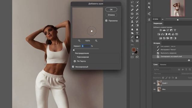Open the layer filter type dropdown

(x=162, y=69)
